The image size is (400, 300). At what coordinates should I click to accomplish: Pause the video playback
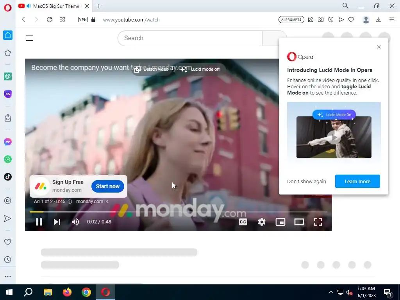click(x=39, y=222)
